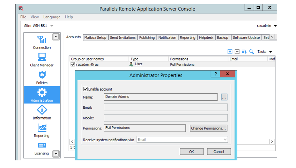This screenshot has height=168, width=296.
Task: Click the Name input field
Action: (x=161, y=97)
